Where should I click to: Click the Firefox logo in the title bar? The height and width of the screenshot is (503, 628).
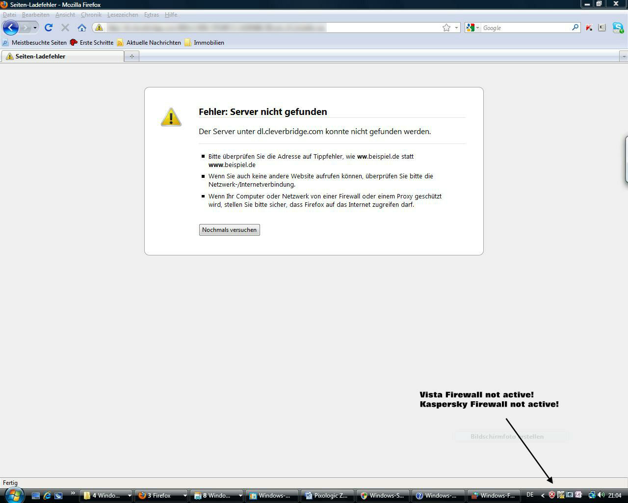pyautogui.click(x=4, y=4)
